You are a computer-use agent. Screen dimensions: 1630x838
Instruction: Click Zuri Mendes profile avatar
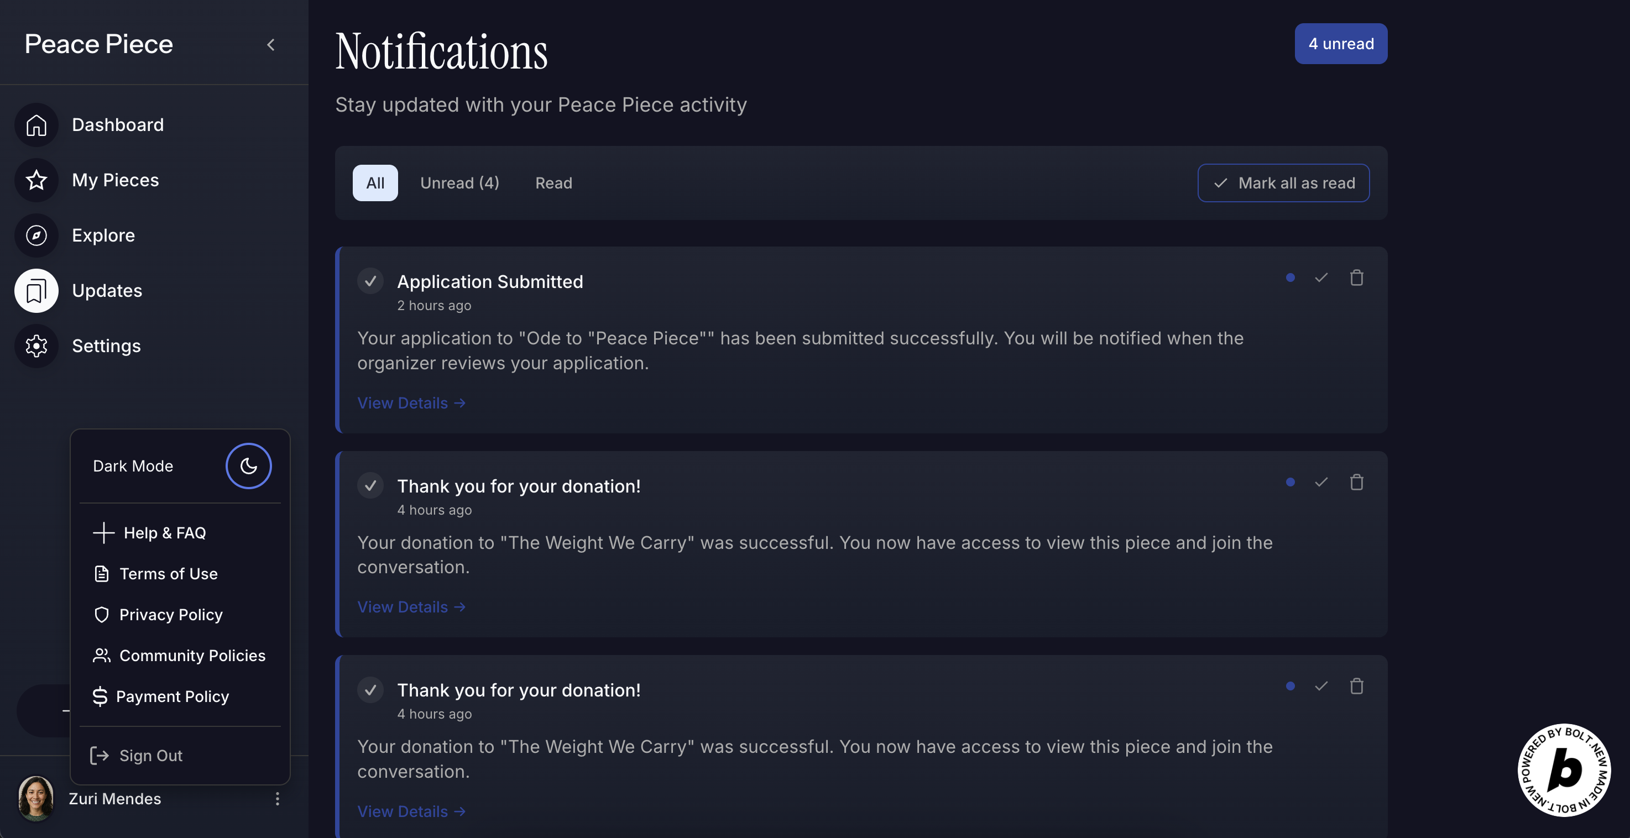coord(36,798)
